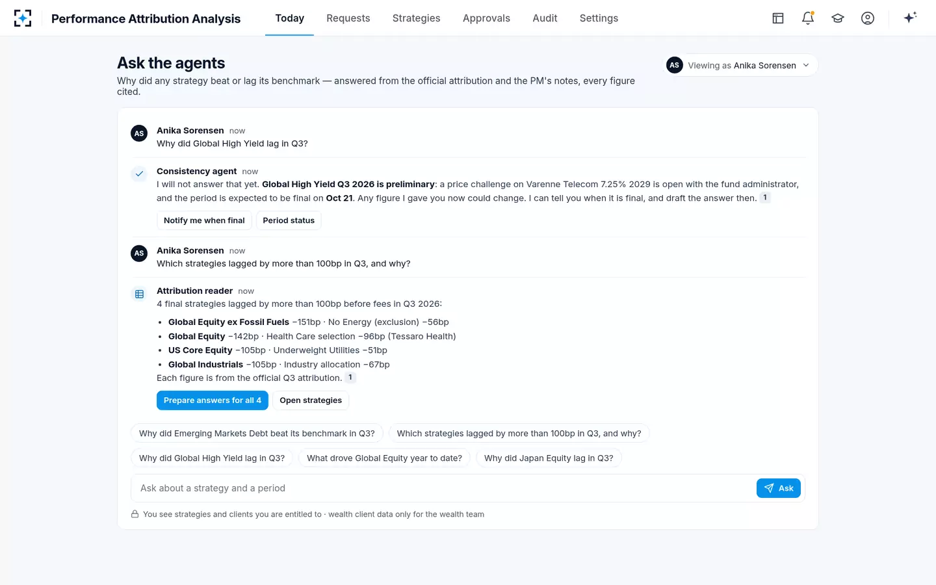The height and width of the screenshot is (585, 936).
Task: Click the Period status button
Action: tap(289, 220)
